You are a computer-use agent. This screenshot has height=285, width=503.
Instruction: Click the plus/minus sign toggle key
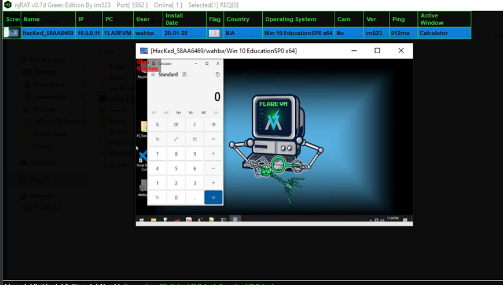coord(157,198)
